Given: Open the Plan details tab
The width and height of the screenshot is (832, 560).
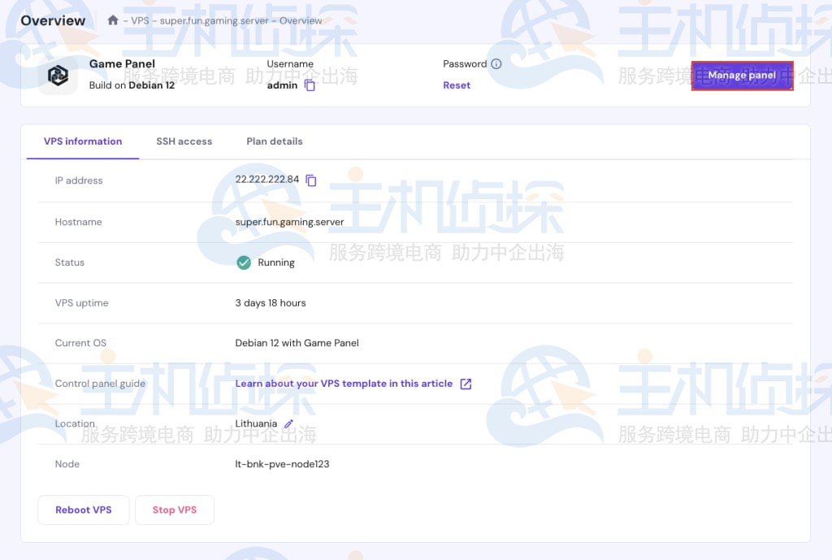Looking at the screenshot, I should coord(274,141).
